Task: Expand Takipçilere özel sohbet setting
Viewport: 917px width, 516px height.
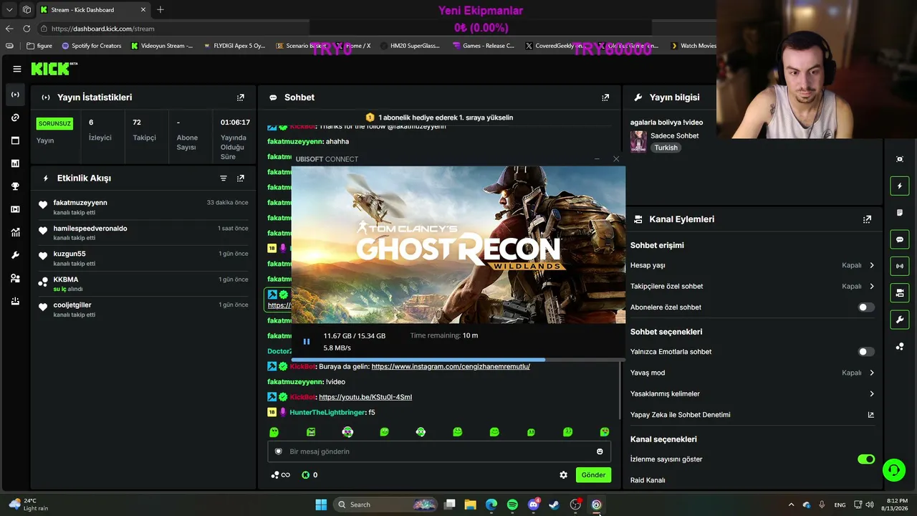Action: [752, 286]
